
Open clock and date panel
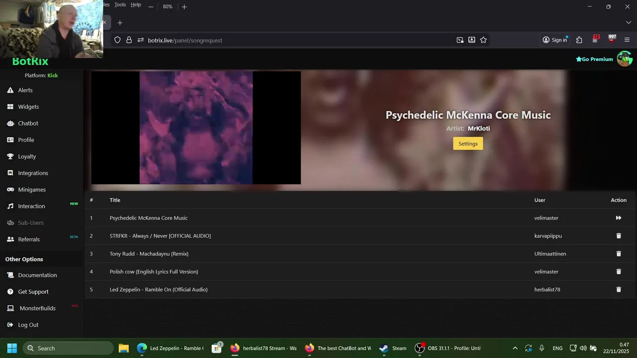(617, 348)
